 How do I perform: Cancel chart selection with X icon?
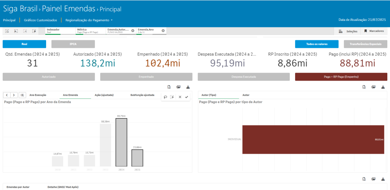tap(180, 97)
